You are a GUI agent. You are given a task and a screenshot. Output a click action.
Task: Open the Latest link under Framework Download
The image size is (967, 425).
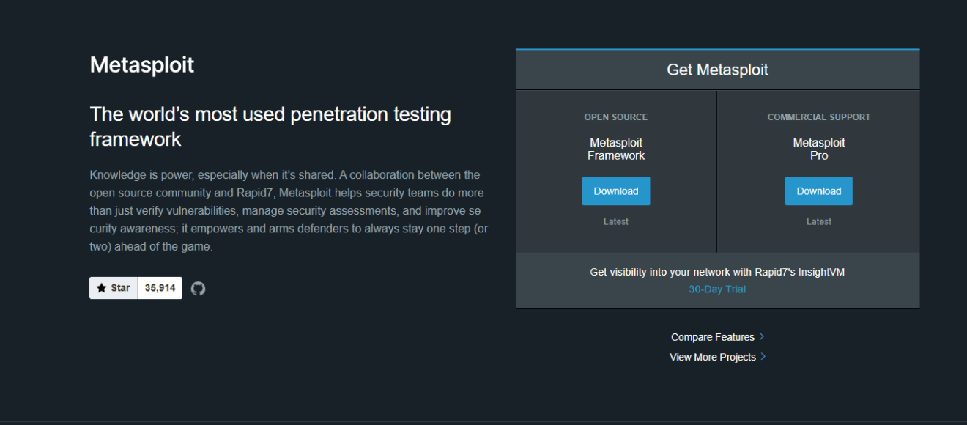click(x=615, y=221)
